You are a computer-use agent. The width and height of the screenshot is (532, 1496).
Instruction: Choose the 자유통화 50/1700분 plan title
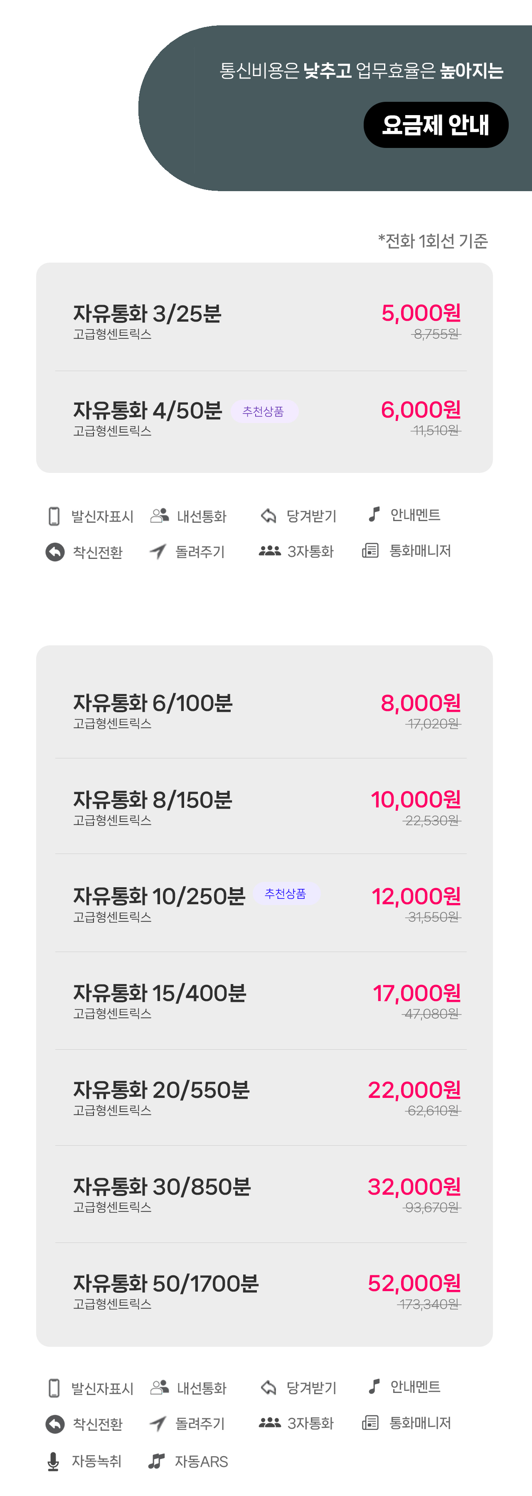pyautogui.click(x=165, y=1284)
